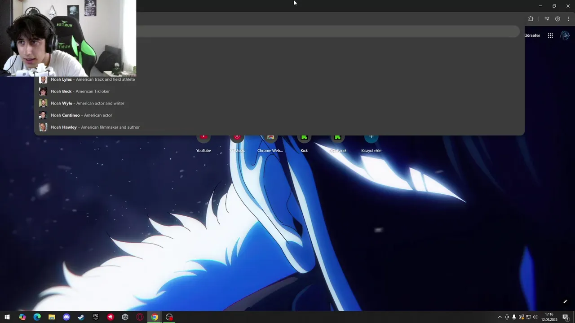Viewport: 575px width, 323px height.
Task: Select the Noah Lyles suggestion
Action: click(279, 79)
